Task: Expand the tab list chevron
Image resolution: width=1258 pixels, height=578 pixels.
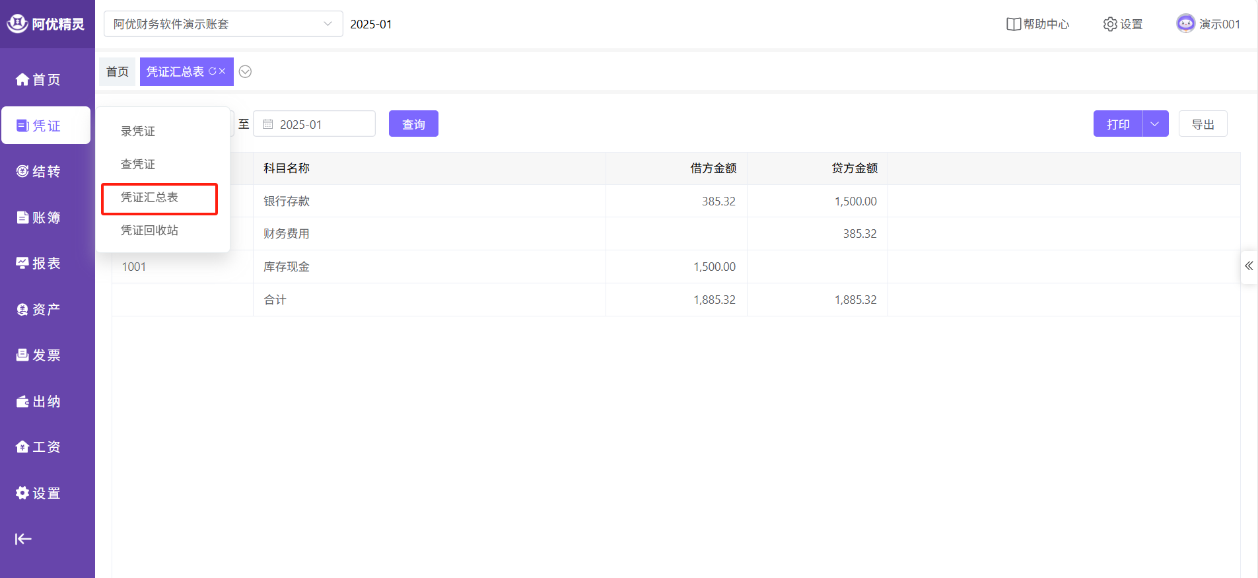Action: coord(245,72)
